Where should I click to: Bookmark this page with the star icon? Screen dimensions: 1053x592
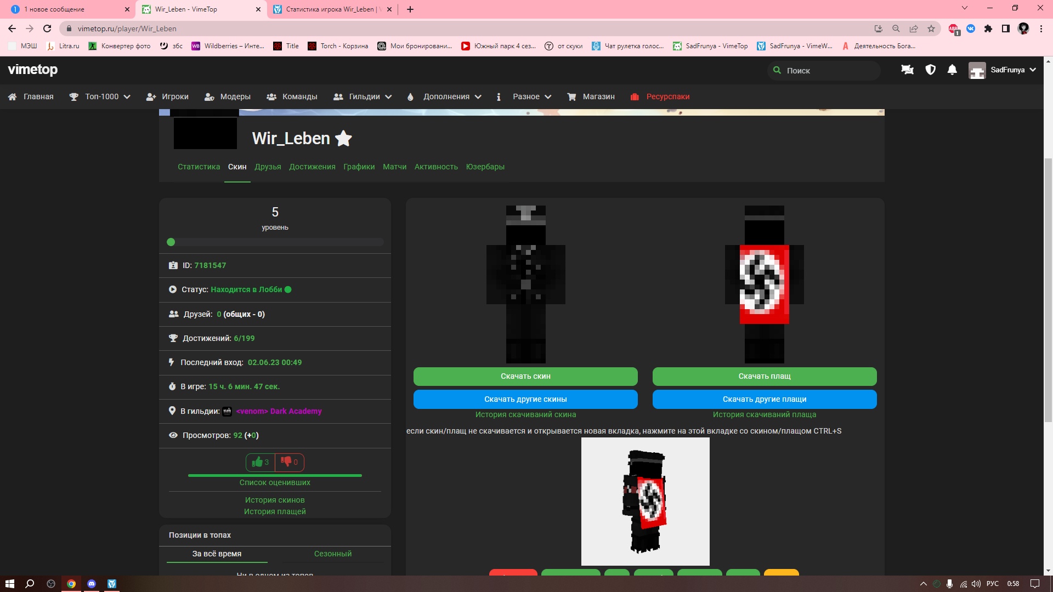click(931, 29)
